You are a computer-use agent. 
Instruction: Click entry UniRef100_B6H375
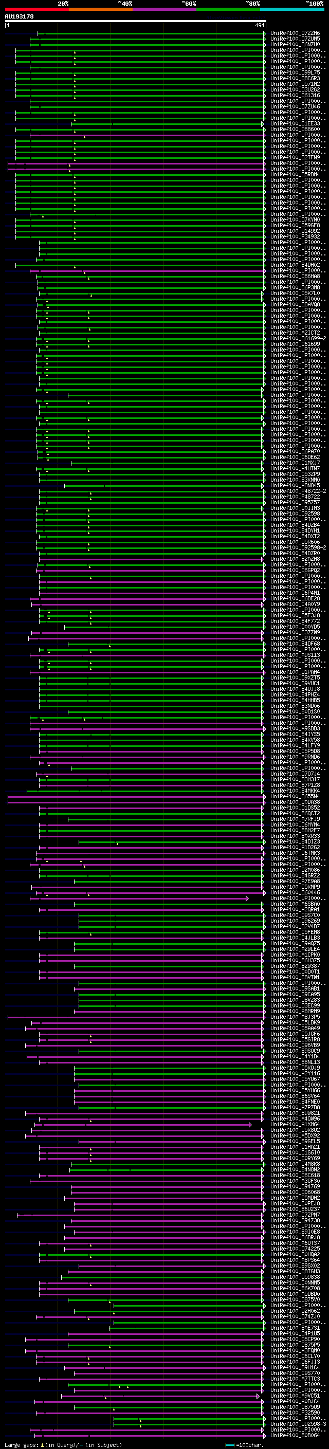click(295, 960)
